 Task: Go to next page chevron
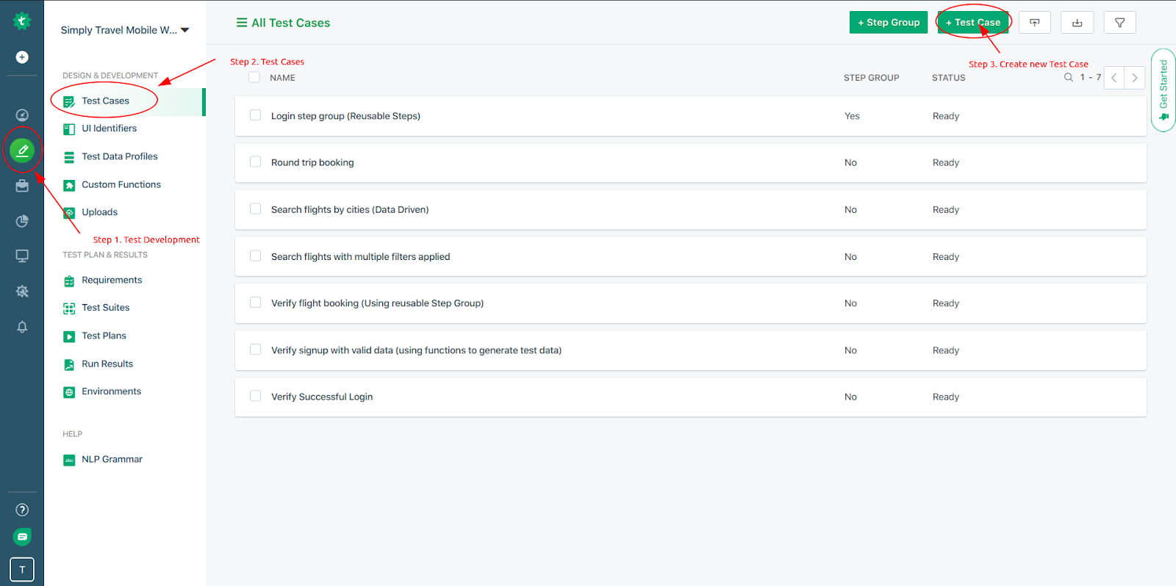coord(1134,78)
